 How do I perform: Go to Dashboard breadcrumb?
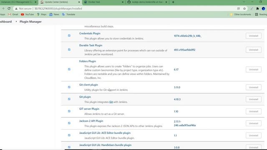click(x=6, y=22)
